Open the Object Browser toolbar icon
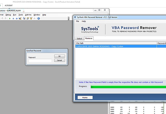 [x=31, y=19]
